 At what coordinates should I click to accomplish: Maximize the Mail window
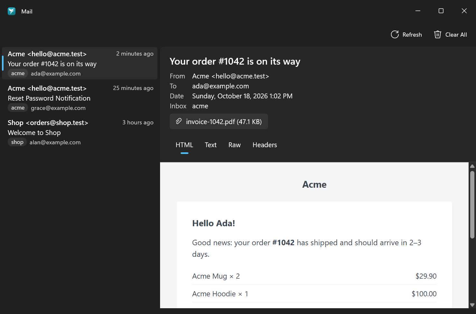click(441, 11)
